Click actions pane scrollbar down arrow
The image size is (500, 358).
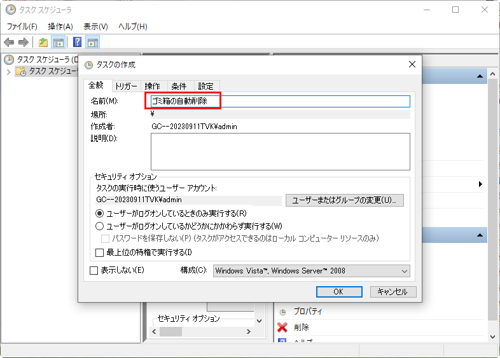pyautogui.click(x=492, y=336)
